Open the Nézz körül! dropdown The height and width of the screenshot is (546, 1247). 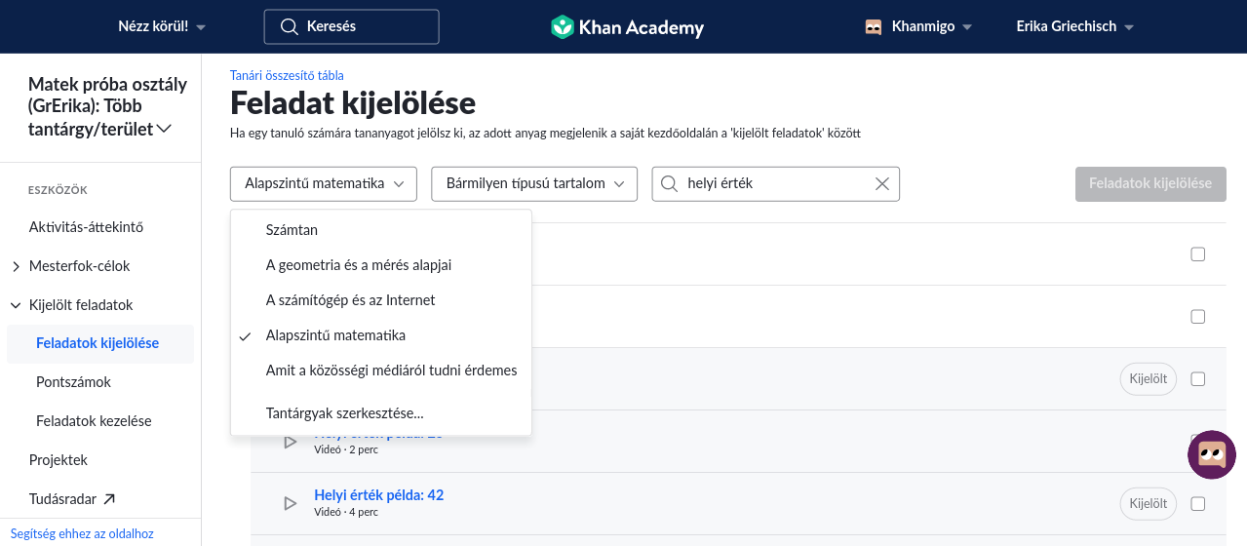point(162,27)
